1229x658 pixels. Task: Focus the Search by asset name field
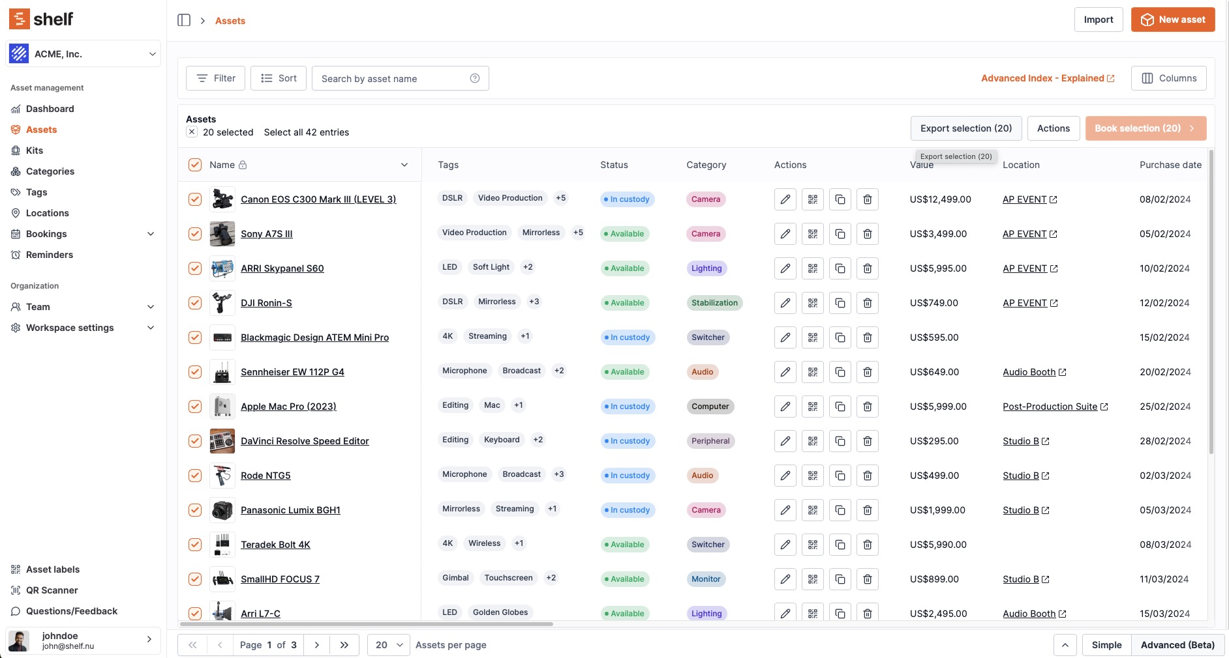401,78
